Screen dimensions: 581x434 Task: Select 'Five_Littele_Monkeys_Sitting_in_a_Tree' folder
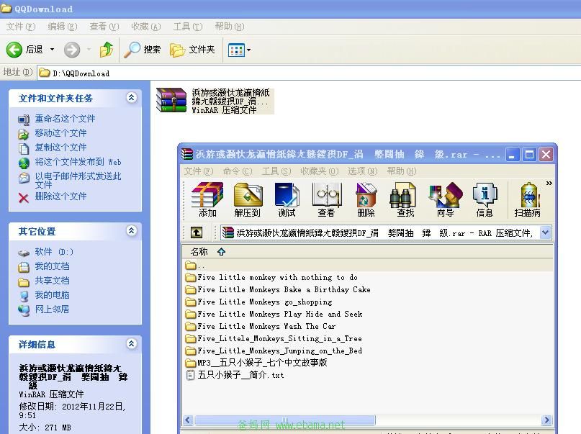click(274, 338)
